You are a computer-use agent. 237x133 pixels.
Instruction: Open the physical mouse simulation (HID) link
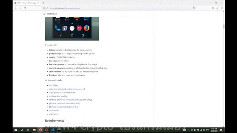point(63,107)
